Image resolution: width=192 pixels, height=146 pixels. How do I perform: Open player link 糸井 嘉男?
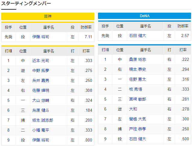[x=41, y=80]
